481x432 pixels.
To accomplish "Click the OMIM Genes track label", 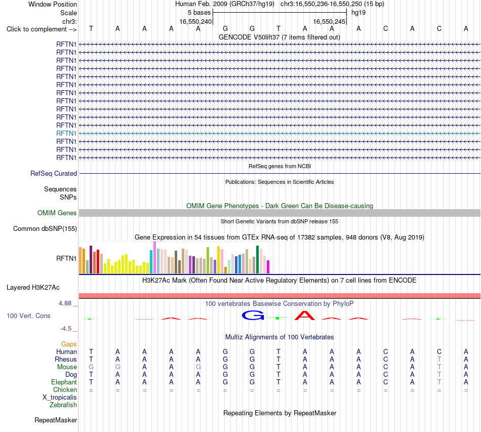I will (x=57, y=213).
